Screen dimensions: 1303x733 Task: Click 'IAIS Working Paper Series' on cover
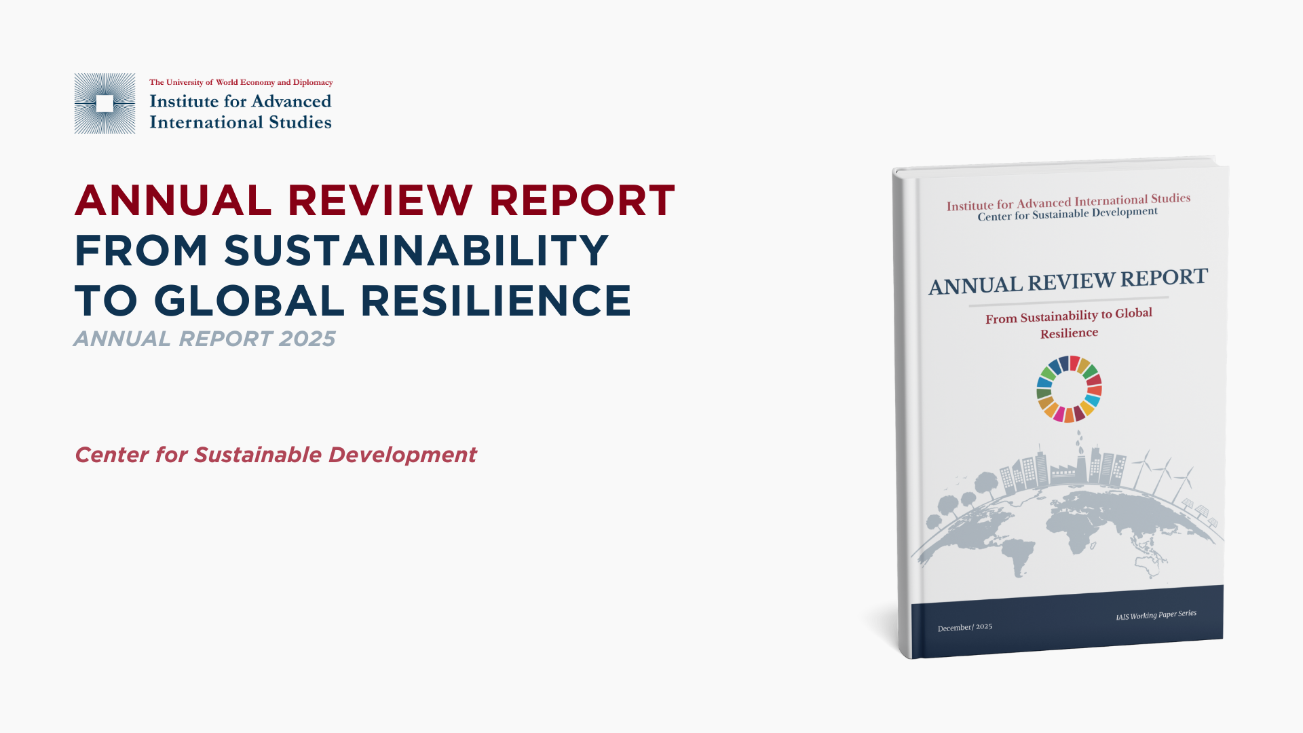tap(1156, 615)
